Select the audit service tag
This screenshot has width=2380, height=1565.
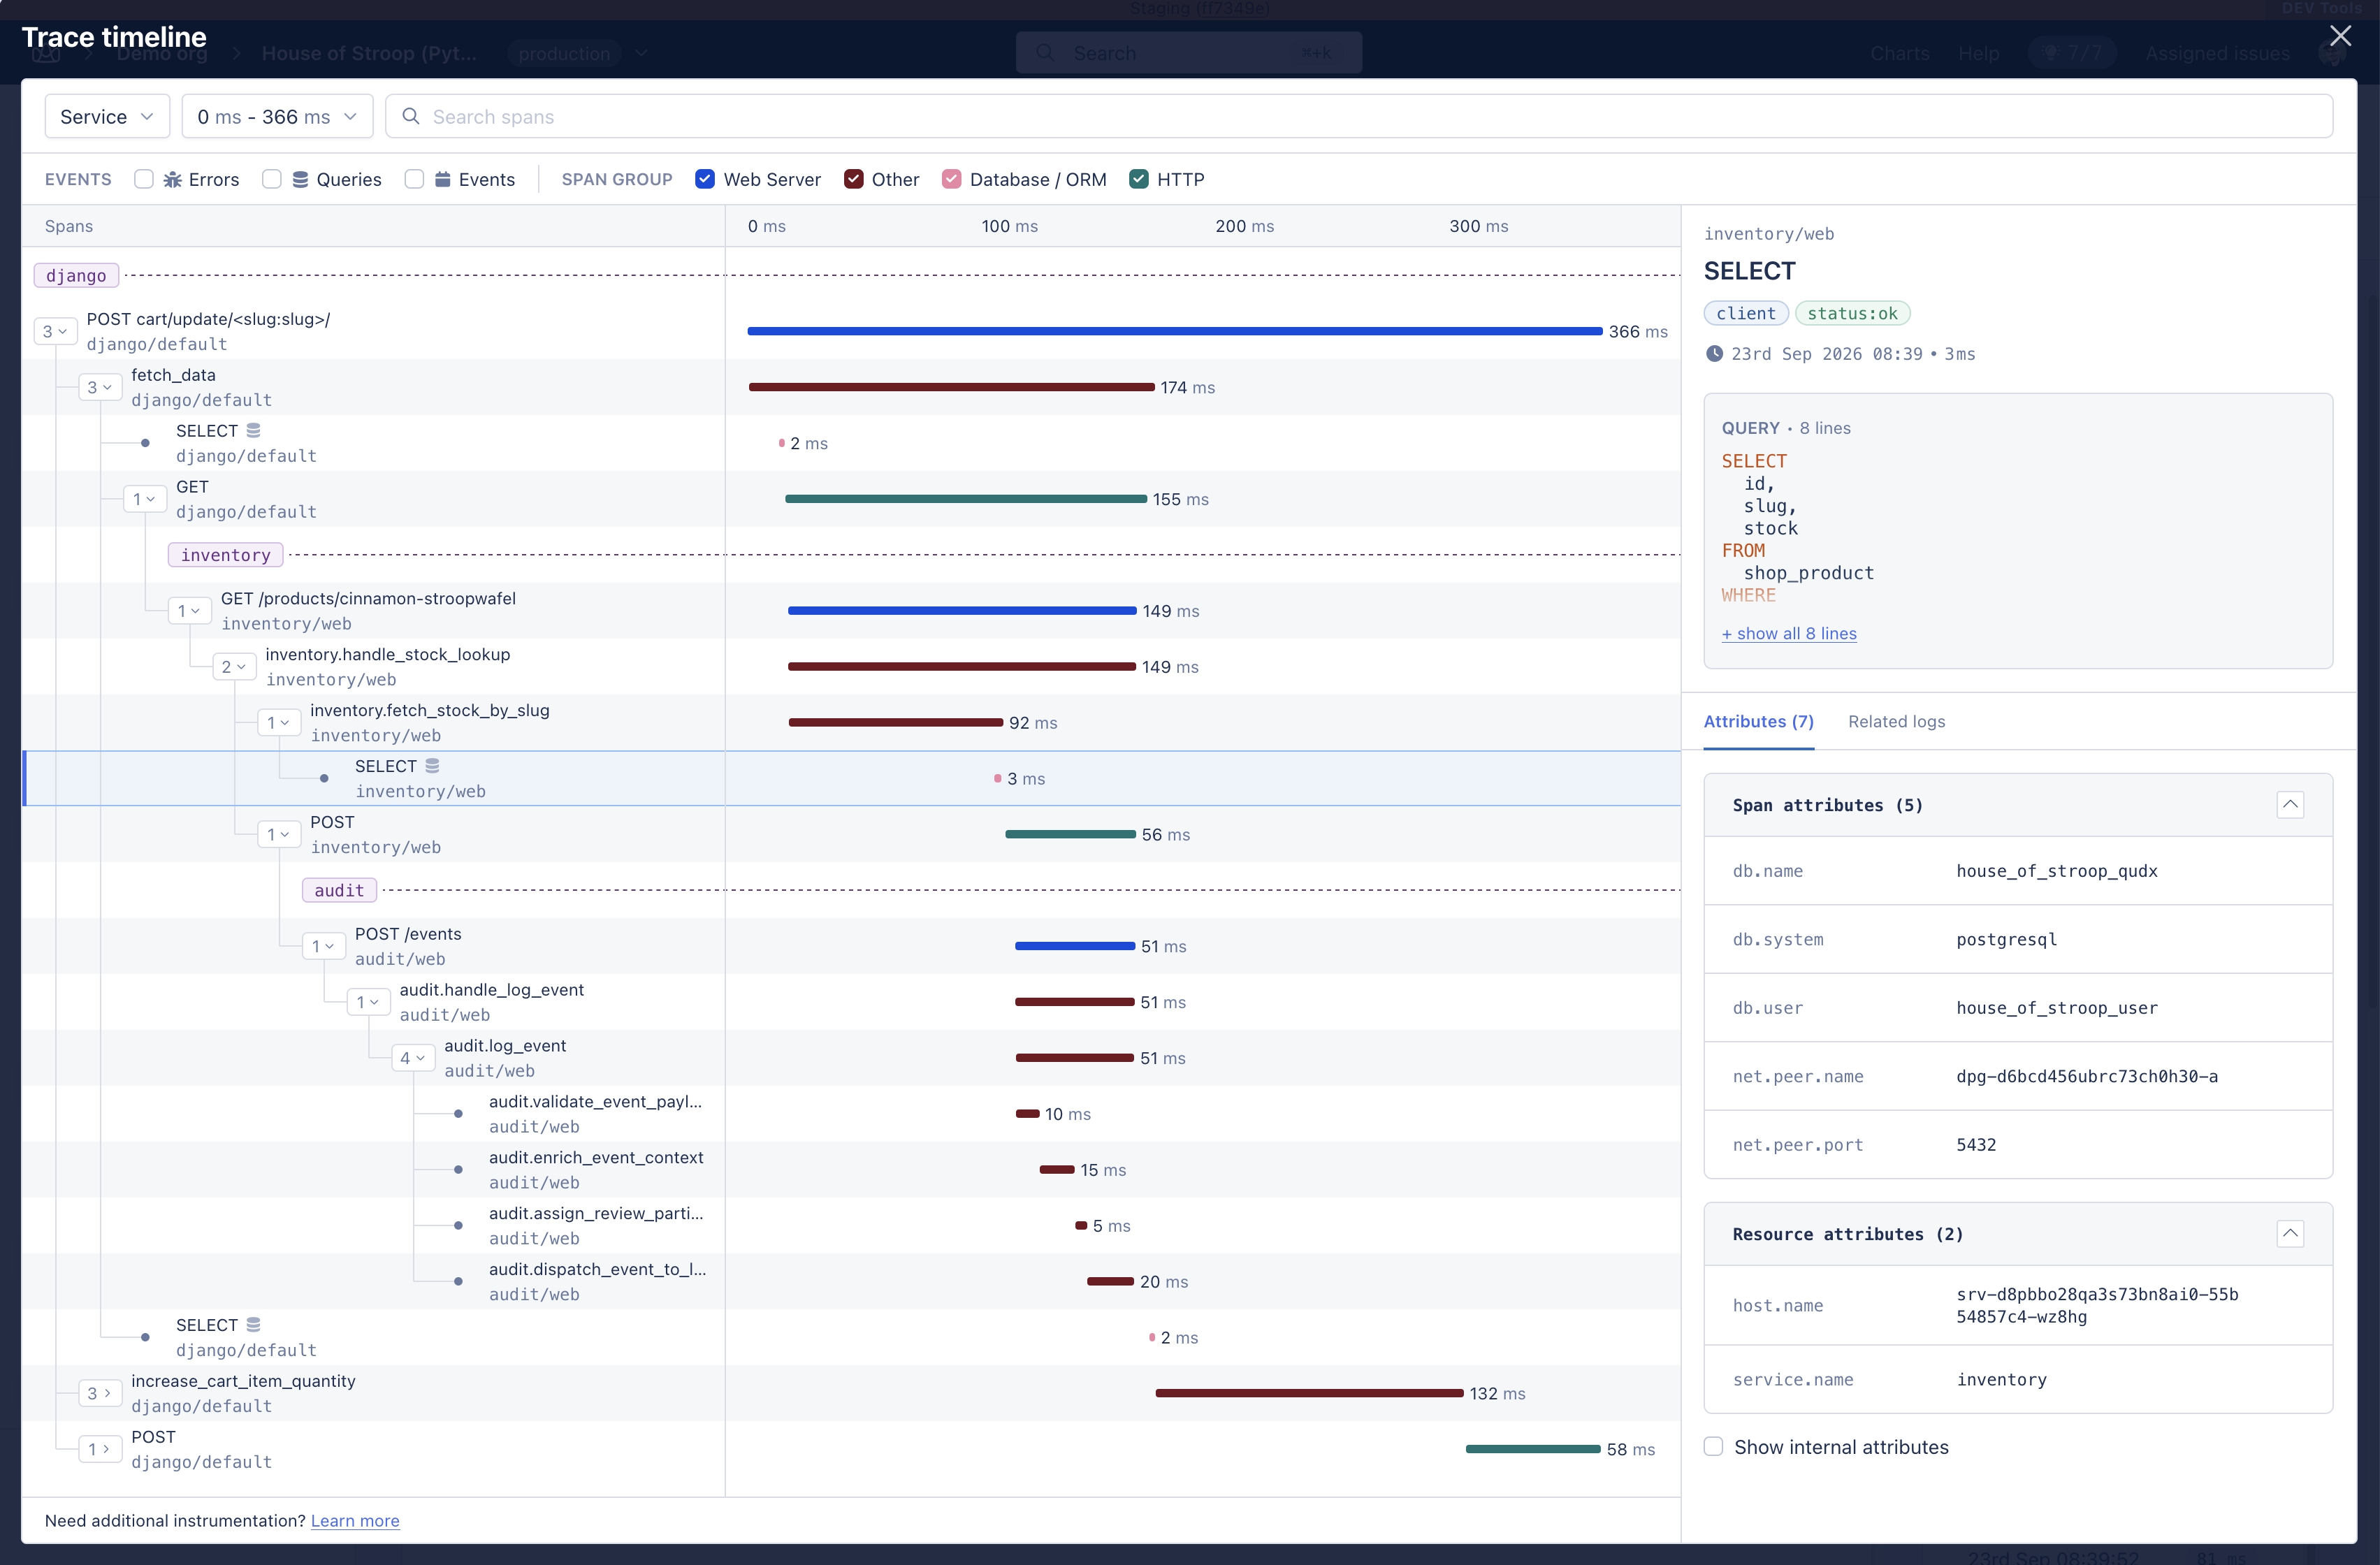339,890
